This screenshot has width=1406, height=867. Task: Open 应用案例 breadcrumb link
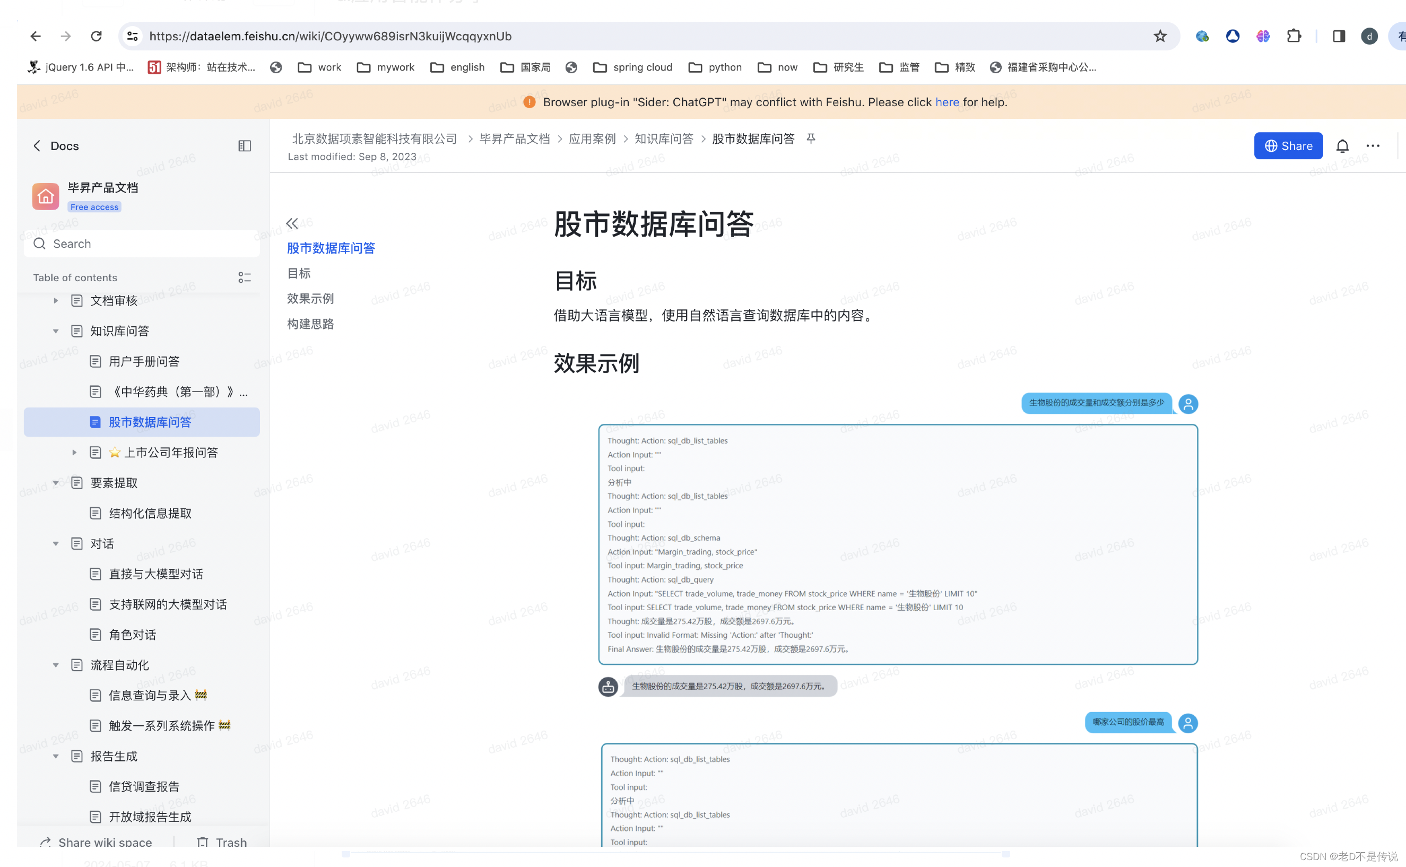click(592, 138)
